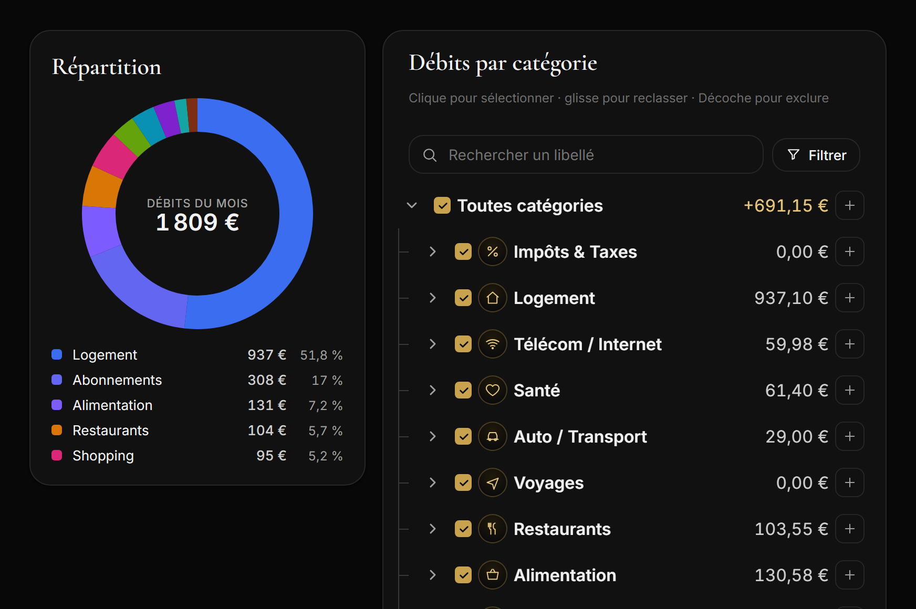
Task: Click the plus icon on the Logement row
Action: [850, 298]
